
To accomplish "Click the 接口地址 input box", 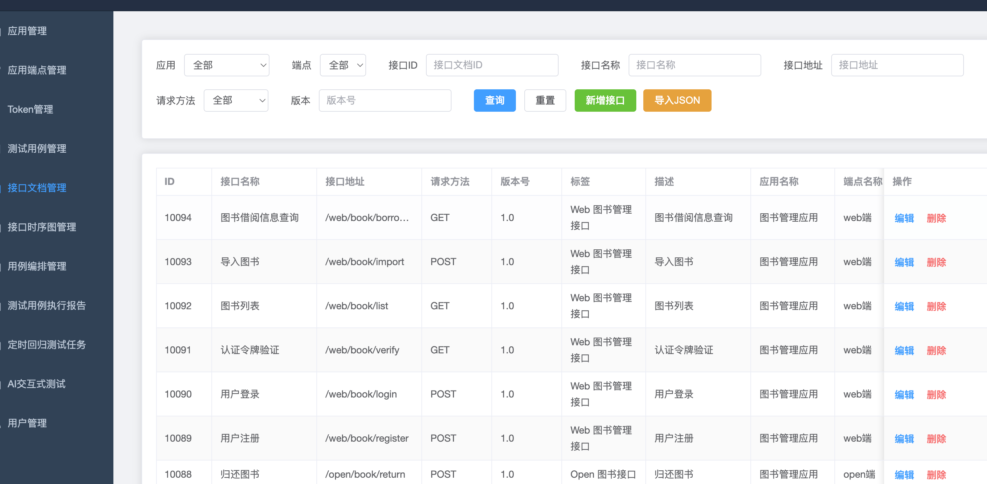I will [x=897, y=65].
